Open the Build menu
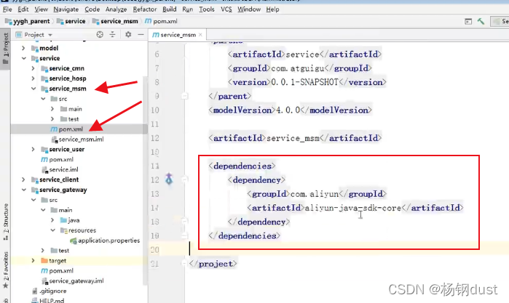The image size is (509, 303). coord(170,9)
